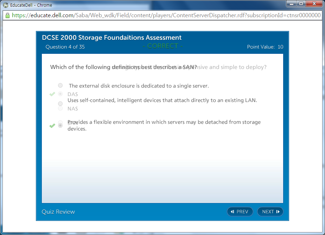Click the Chrome icon in title bar
325x235 pixels.
[5, 5]
